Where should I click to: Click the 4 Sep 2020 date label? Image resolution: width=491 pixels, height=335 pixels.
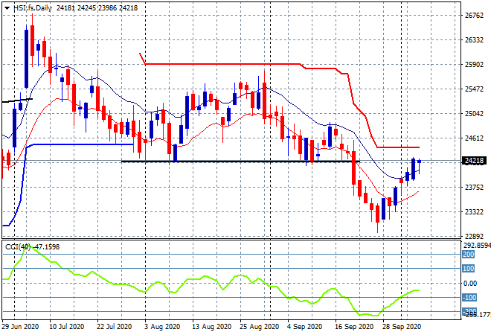[305, 327]
